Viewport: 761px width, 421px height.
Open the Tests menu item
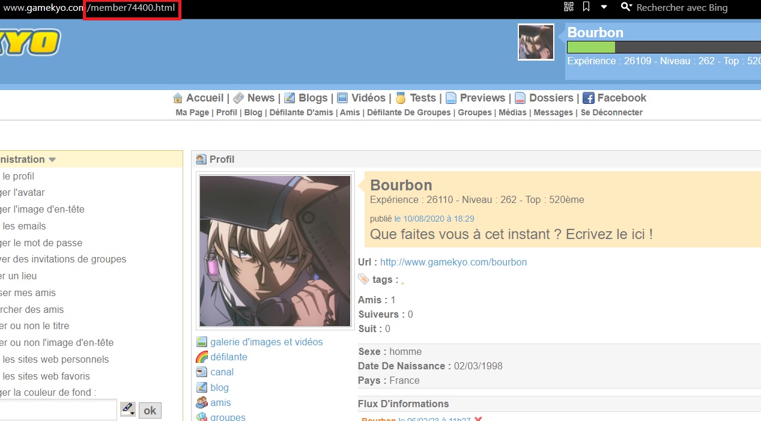coord(423,98)
